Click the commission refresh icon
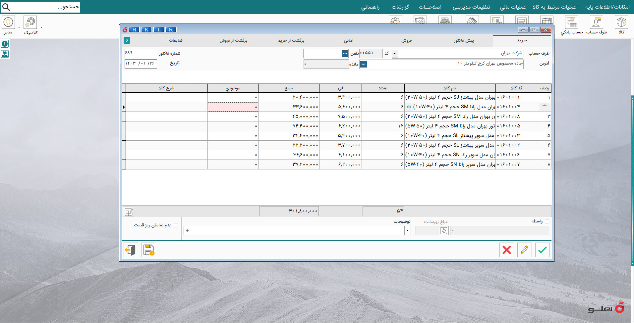Image resolution: width=634 pixels, height=323 pixels. coord(444,231)
